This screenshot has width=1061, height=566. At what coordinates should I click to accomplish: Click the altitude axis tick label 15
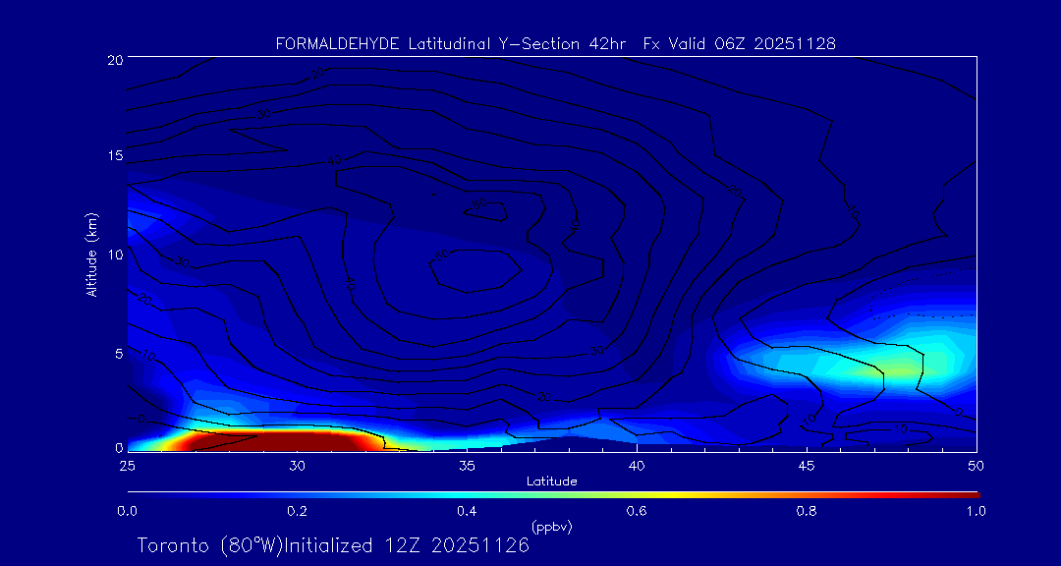coord(114,155)
